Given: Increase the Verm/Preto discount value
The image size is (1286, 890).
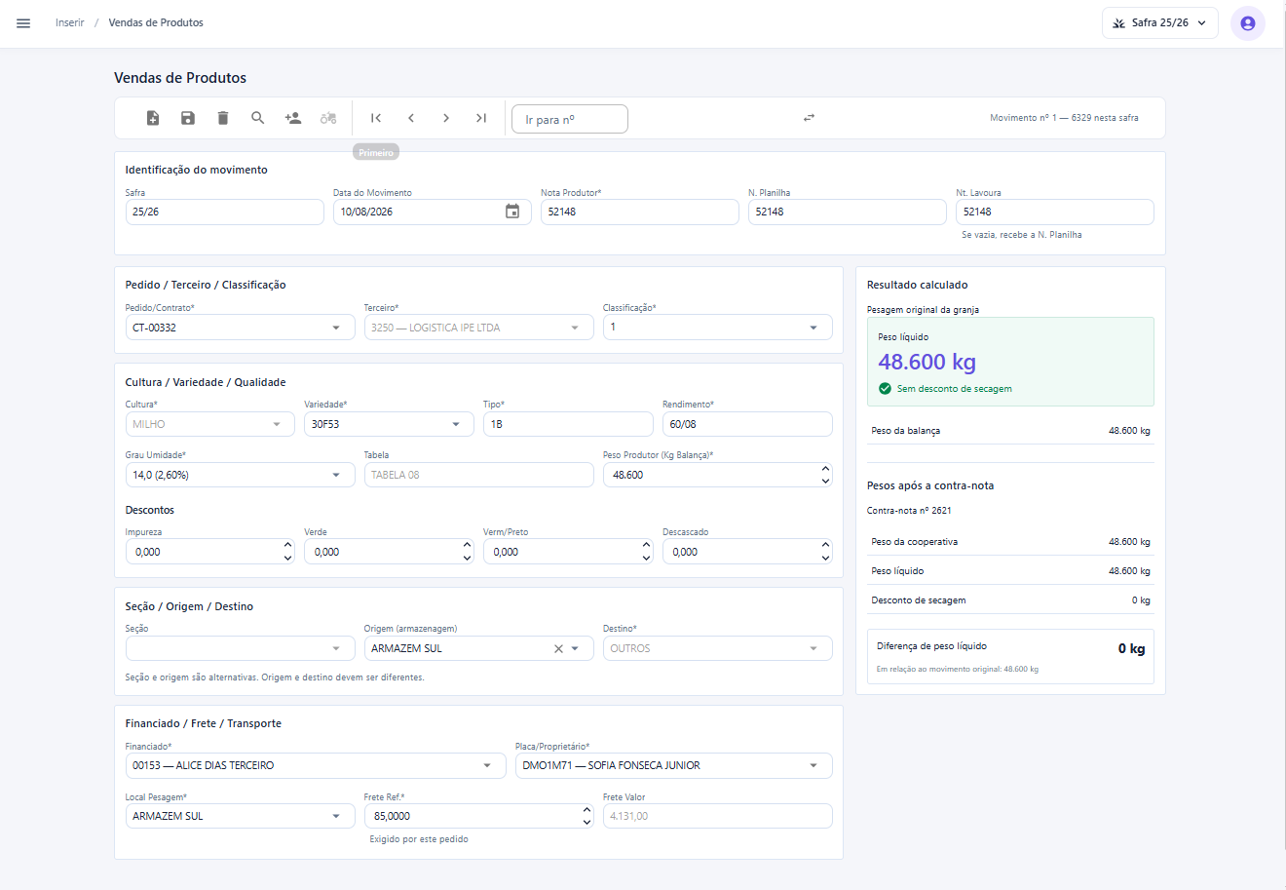Looking at the screenshot, I should tap(646, 546).
